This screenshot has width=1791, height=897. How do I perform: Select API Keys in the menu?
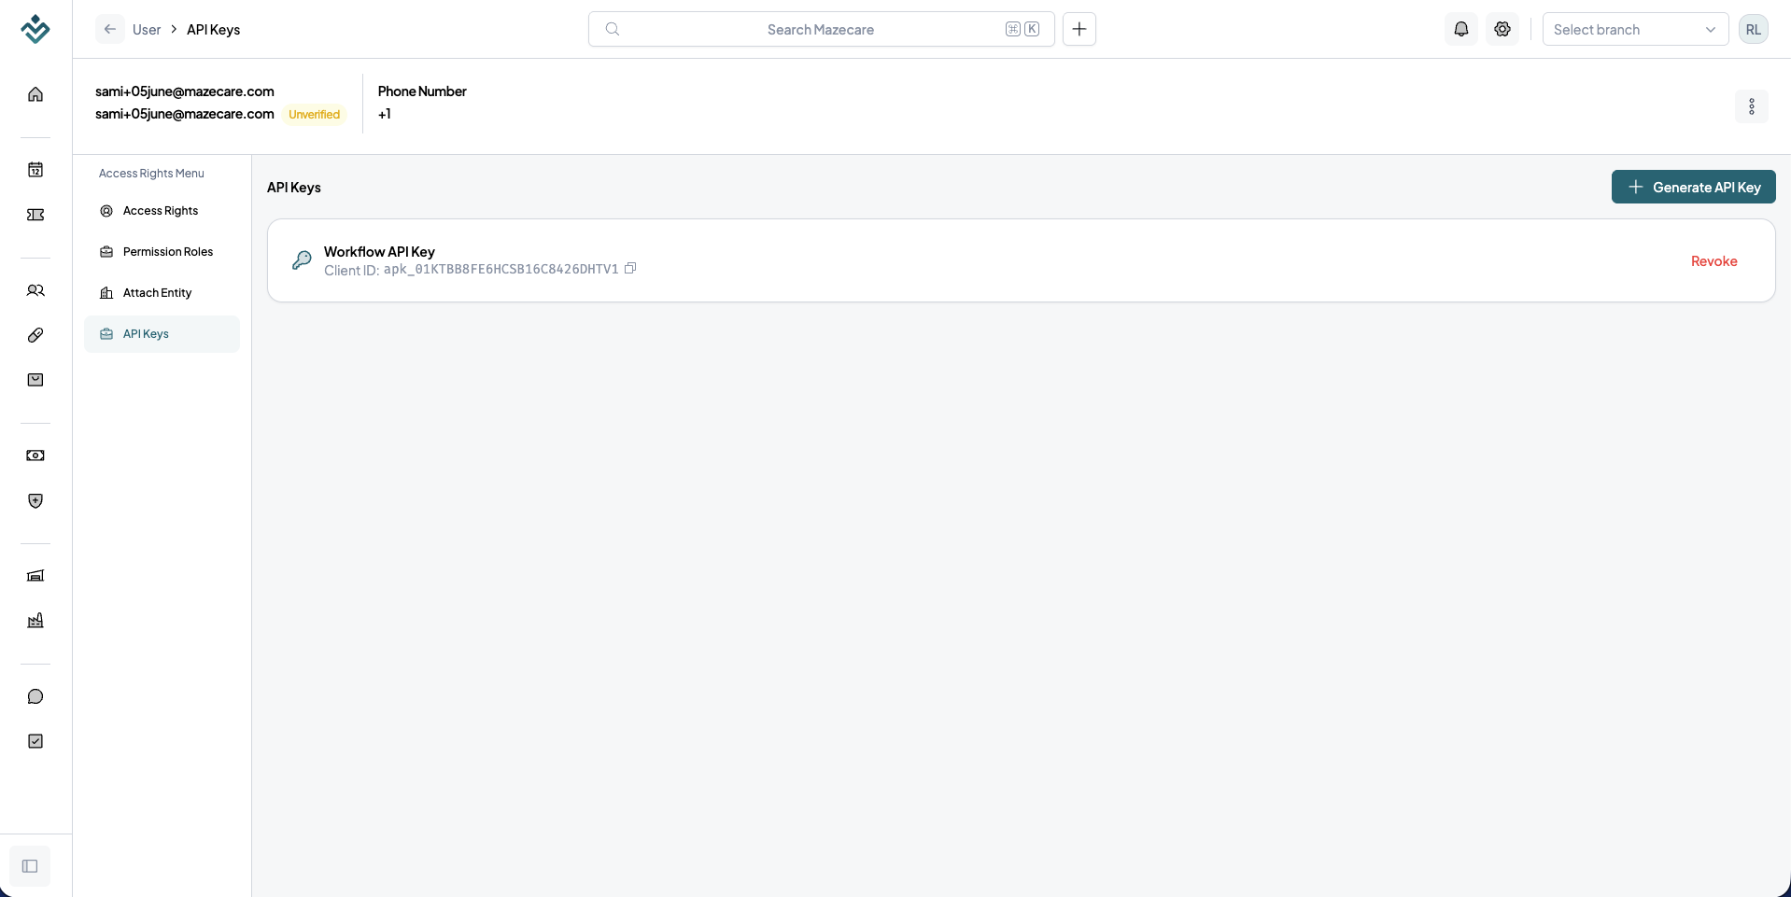click(x=162, y=334)
